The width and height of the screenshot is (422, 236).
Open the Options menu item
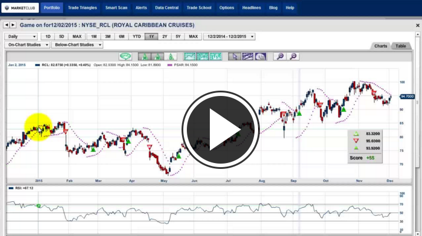coord(226,8)
